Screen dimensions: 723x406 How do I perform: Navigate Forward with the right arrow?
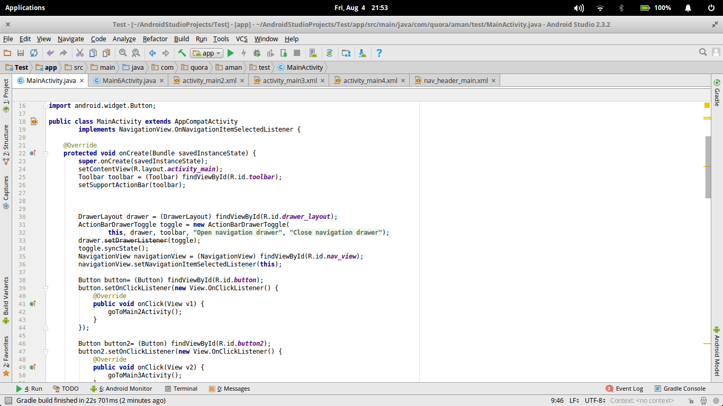tap(166, 53)
